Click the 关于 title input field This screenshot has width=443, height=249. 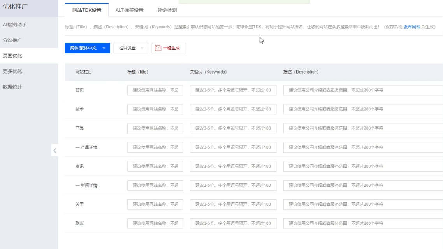155,204
